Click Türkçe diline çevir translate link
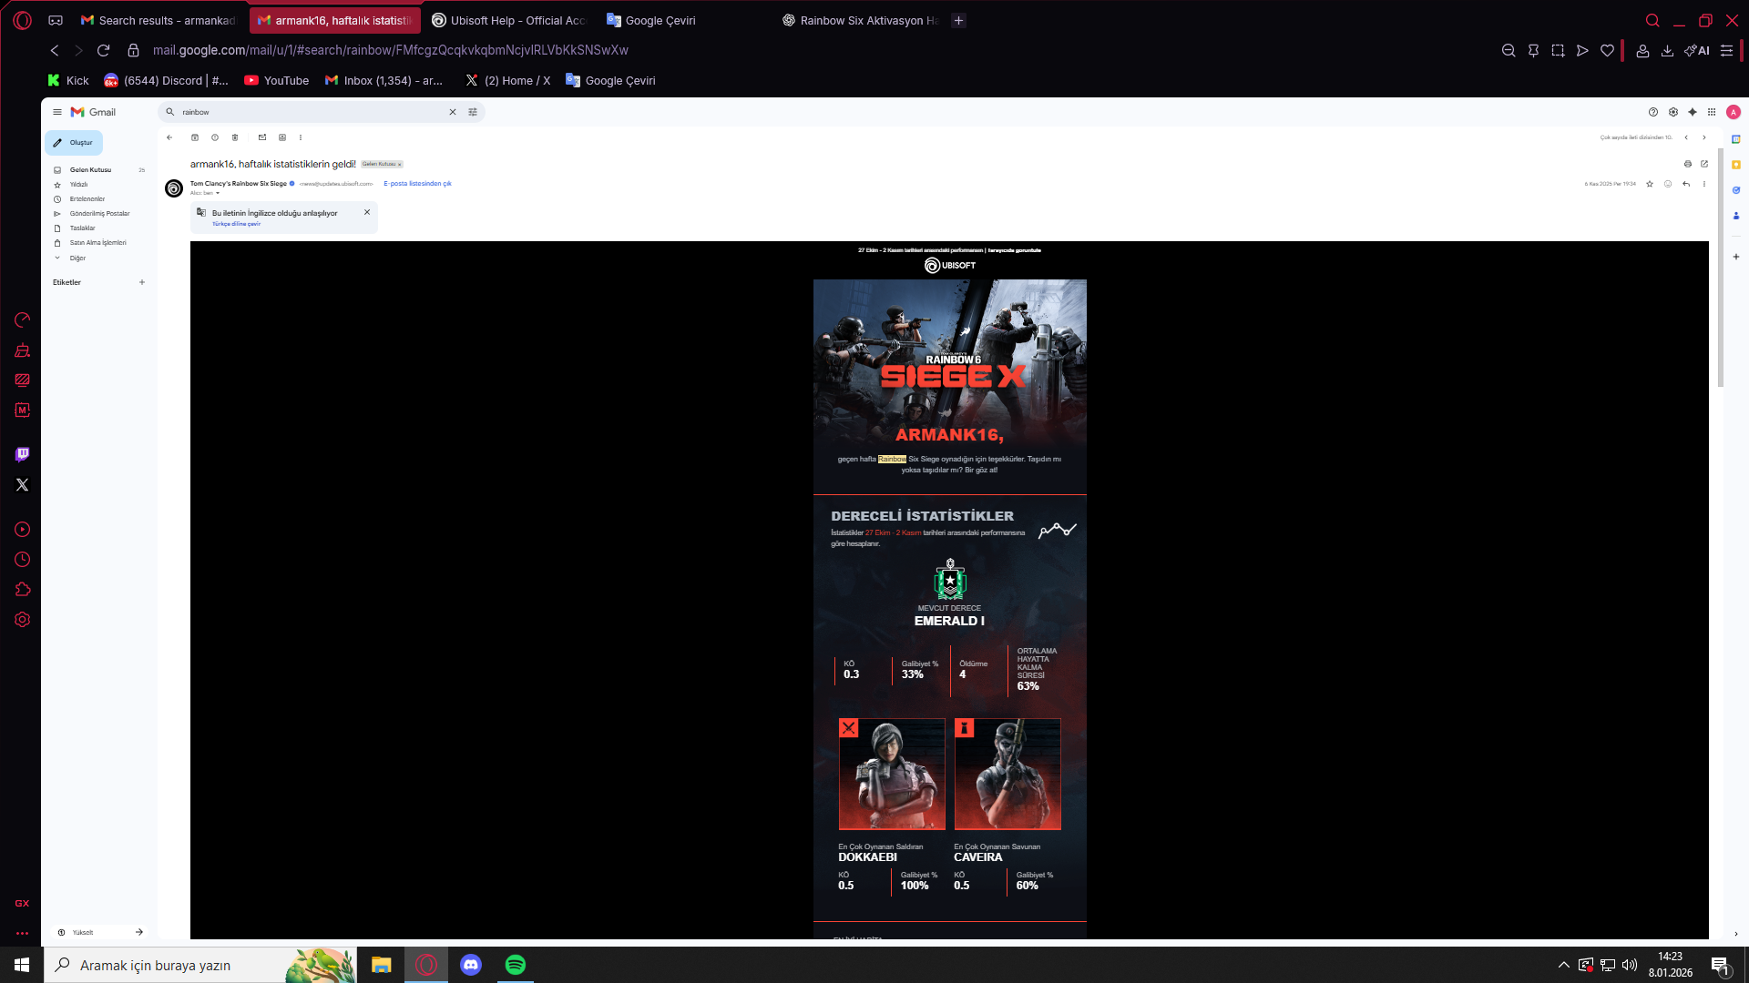The image size is (1749, 983). click(236, 224)
